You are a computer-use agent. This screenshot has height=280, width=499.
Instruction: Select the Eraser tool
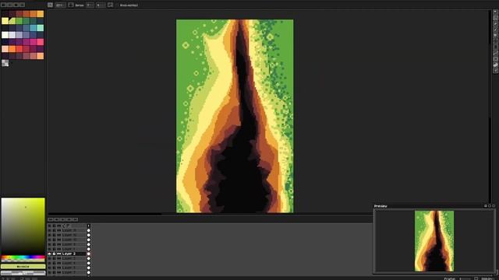click(496, 23)
